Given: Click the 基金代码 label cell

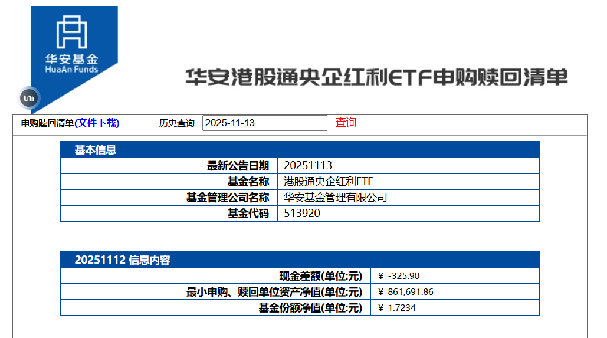Looking at the screenshot, I should tap(169, 214).
